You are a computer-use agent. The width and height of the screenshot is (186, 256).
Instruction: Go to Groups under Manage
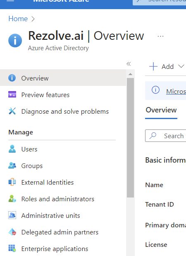pyautogui.click(x=63, y=166)
